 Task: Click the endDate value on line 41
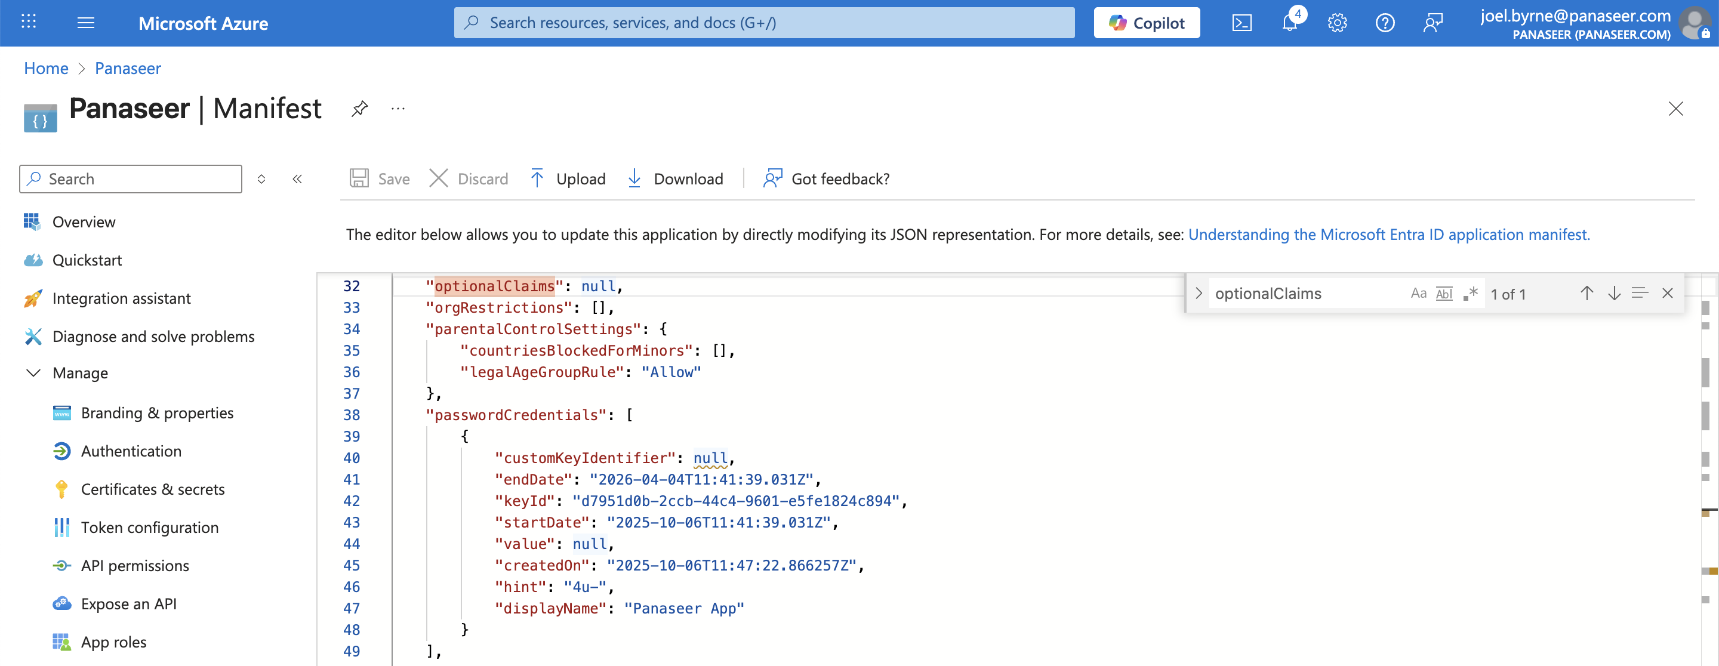coord(701,479)
